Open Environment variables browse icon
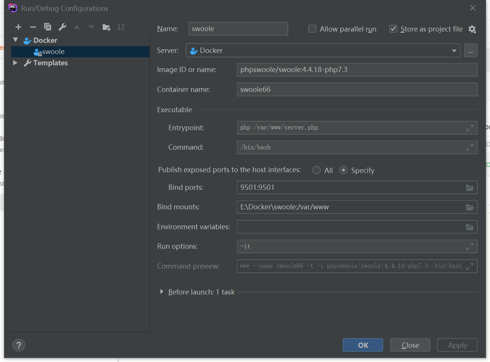This screenshot has width=490, height=362. [470, 227]
